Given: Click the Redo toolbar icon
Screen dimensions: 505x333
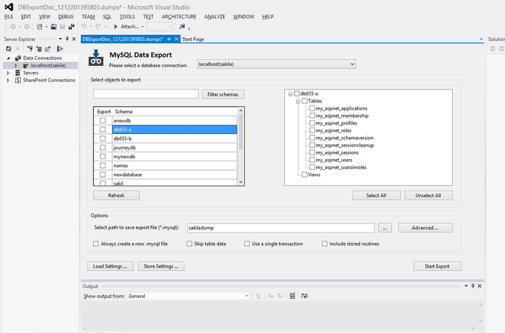Looking at the screenshot, I should click(98, 27).
